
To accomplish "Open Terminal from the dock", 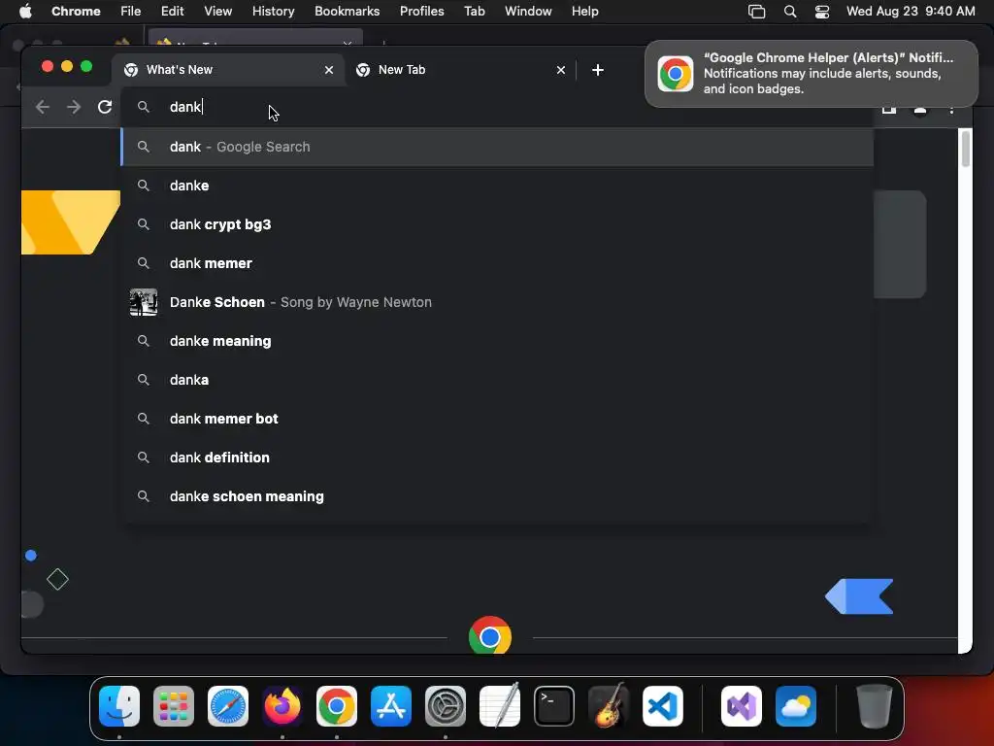I will tap(554, 706).
